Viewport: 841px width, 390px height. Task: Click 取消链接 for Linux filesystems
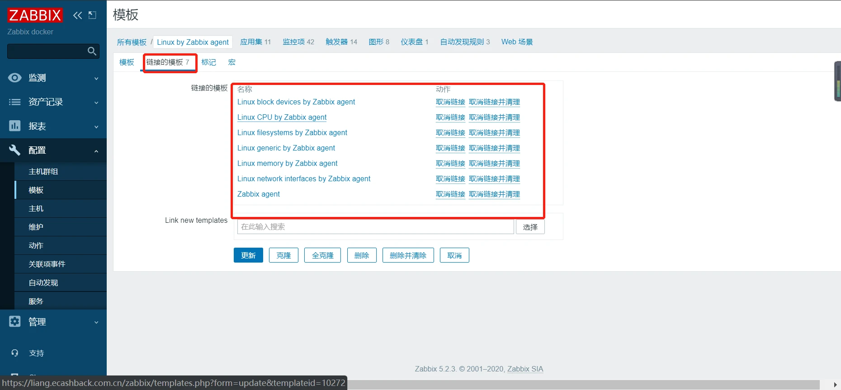click(x=450, y=133)
